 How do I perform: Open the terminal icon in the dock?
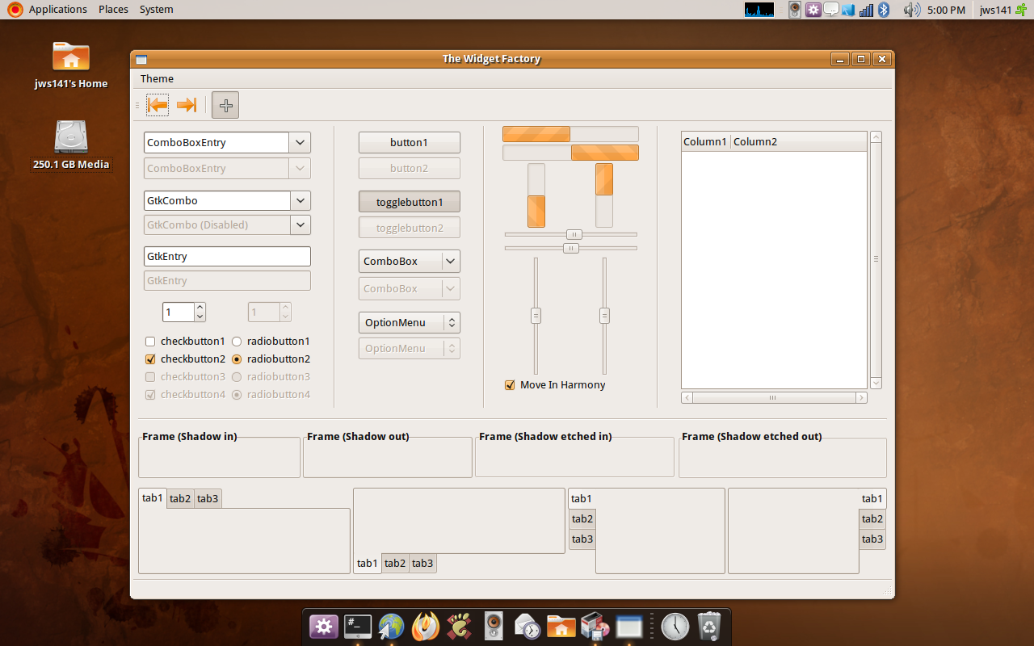click(358, 626)
